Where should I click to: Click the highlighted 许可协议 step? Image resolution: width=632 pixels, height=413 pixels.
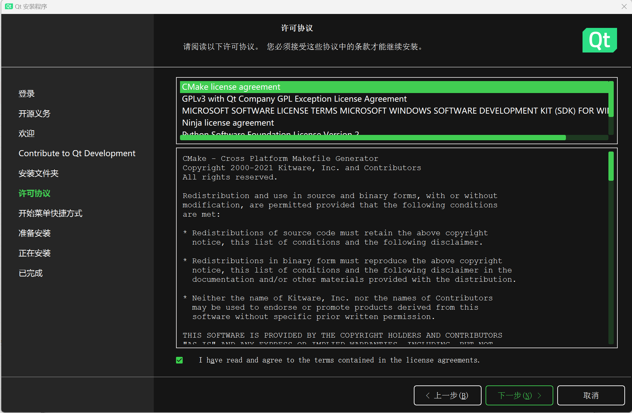coord(35,193)
